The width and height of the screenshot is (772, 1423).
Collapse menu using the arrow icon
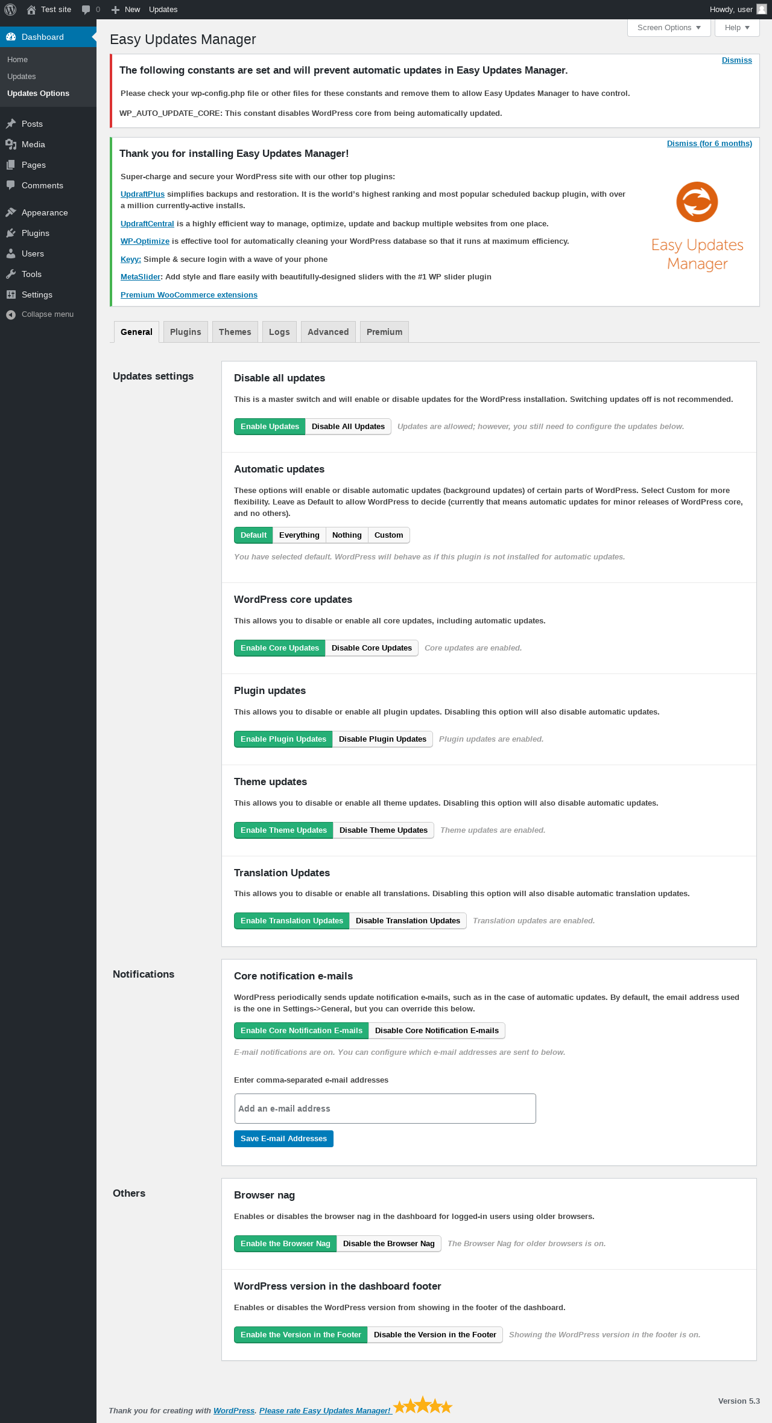[x=11, y=314]
